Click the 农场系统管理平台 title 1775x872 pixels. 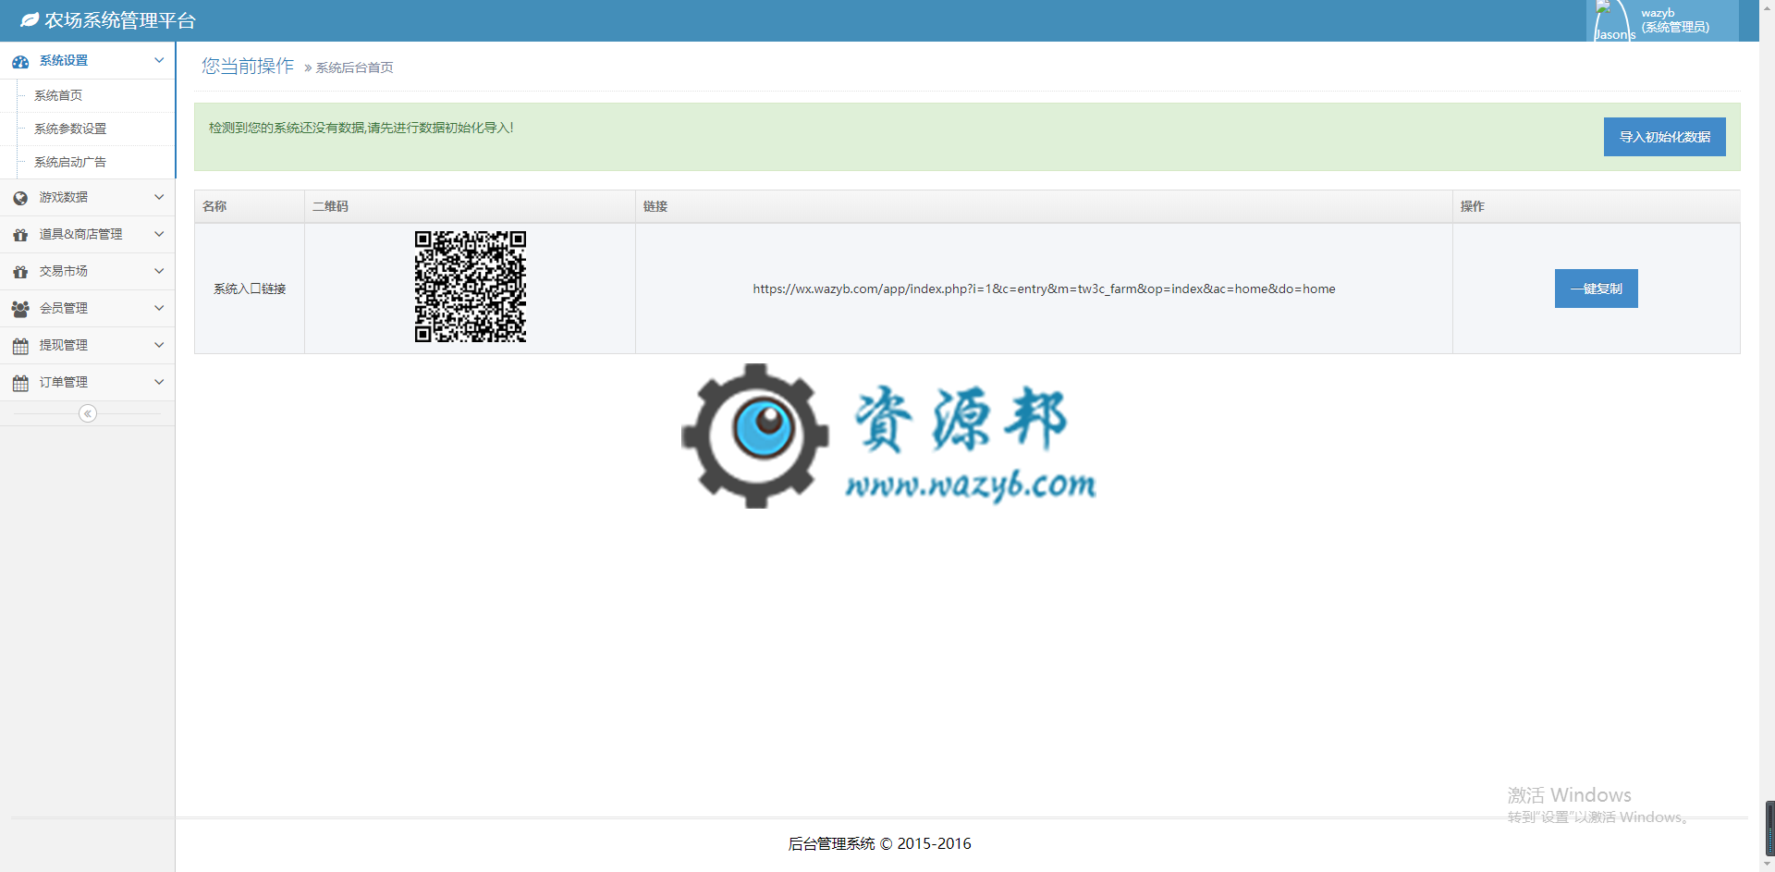tap(120, 20)
